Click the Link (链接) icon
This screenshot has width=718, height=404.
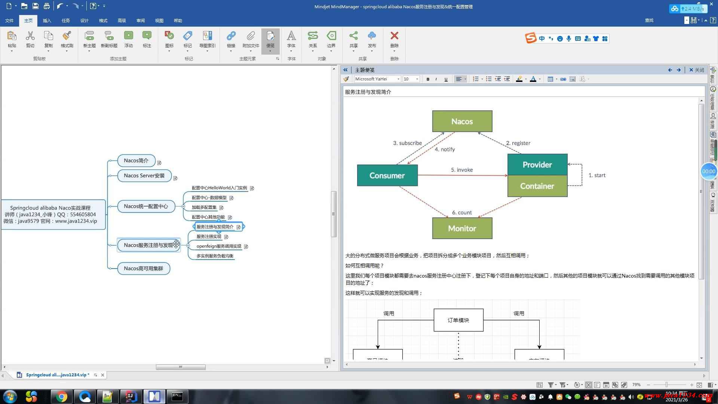231,36
